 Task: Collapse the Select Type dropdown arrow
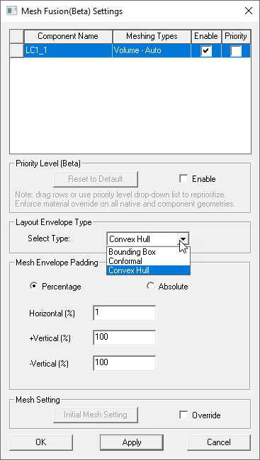183,239
